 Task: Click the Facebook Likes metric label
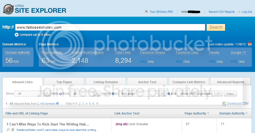[187, 52]
